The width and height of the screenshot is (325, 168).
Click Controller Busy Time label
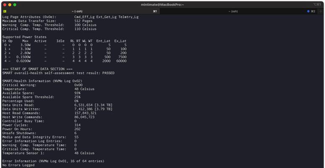point(24,121)
